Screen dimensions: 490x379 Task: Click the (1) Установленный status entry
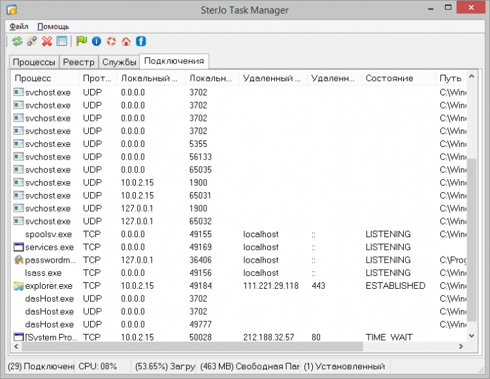346,366
